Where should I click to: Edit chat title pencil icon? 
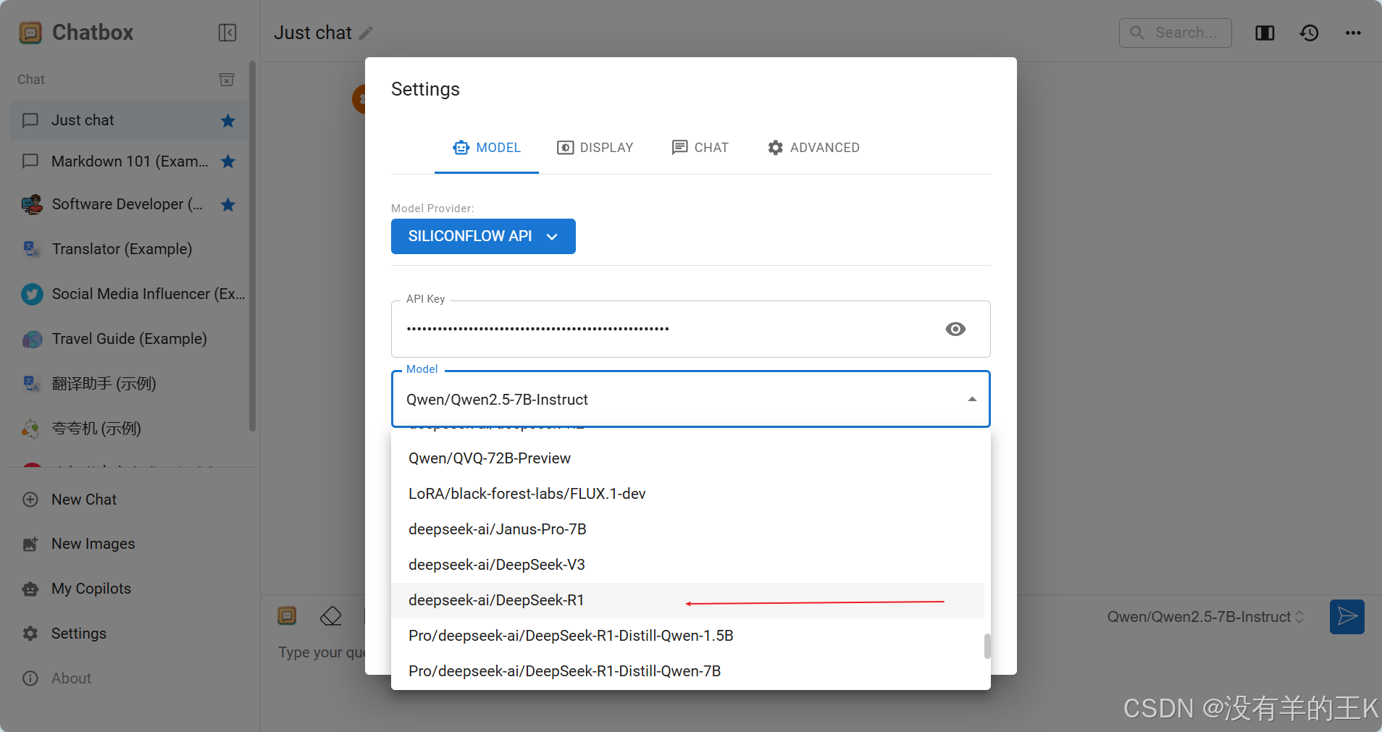pos(366,33)
